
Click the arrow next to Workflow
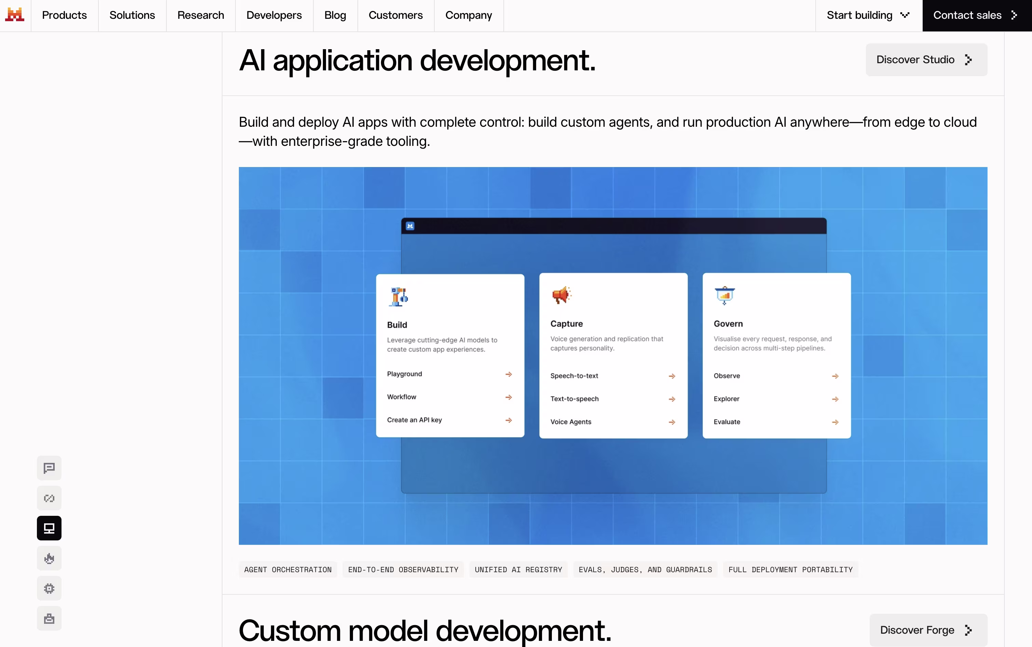pyautogui.click(x=508, y=398)
